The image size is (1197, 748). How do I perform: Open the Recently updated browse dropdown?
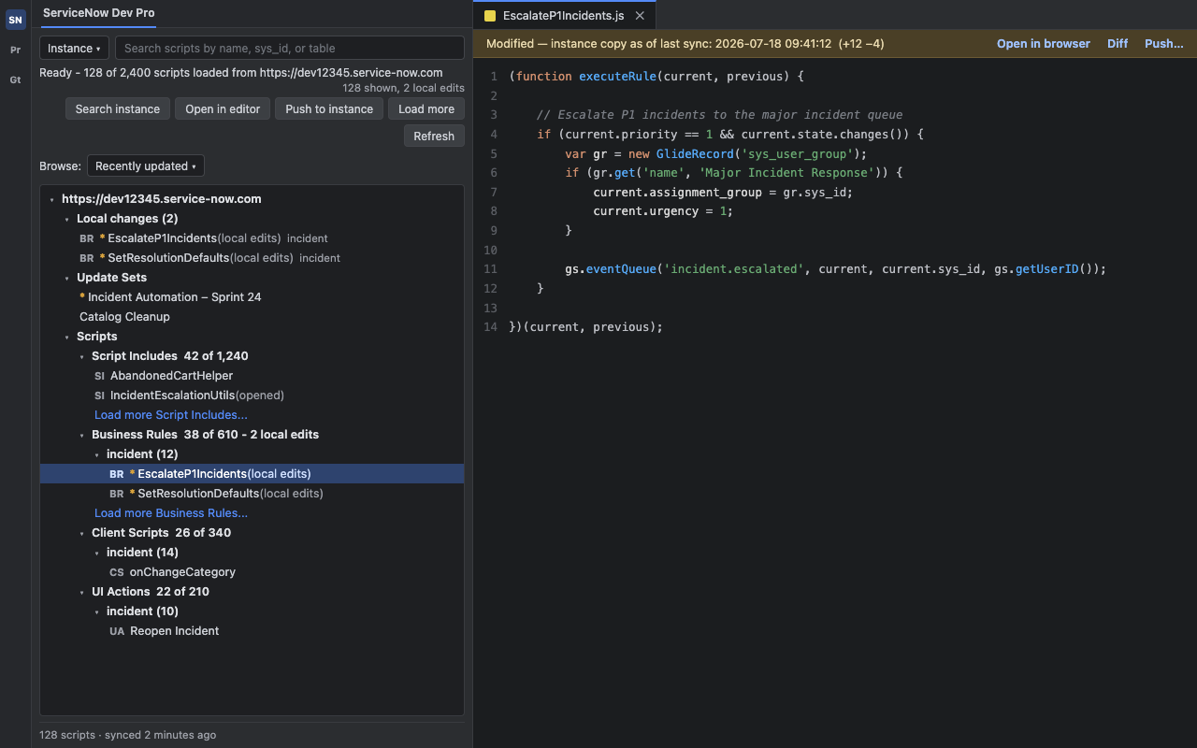click(146, 166)
